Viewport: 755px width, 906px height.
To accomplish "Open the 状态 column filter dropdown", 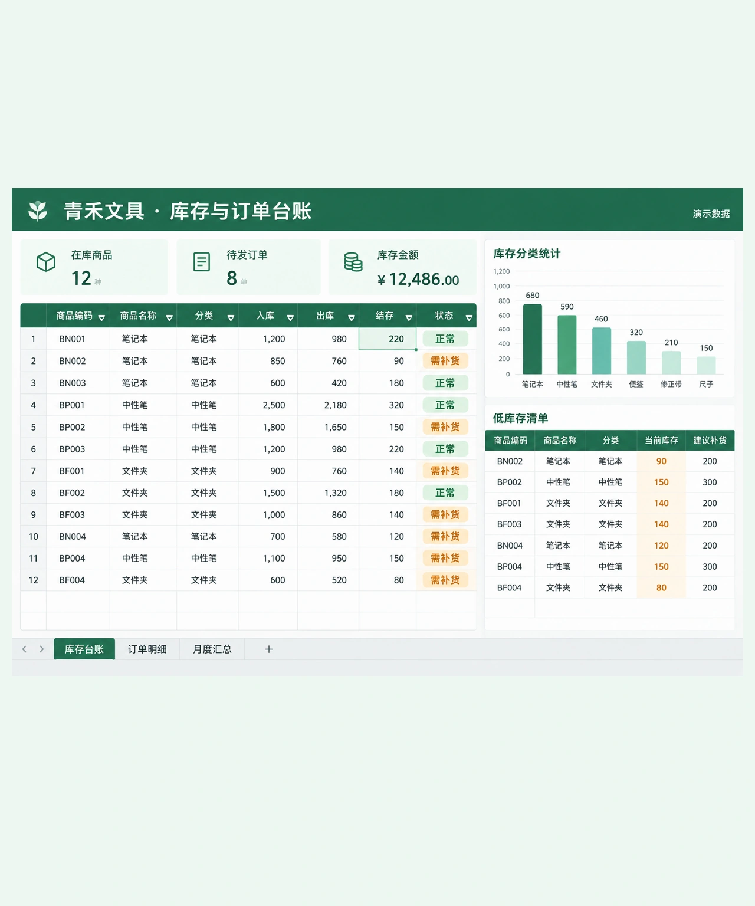I will tap(469, 318).
